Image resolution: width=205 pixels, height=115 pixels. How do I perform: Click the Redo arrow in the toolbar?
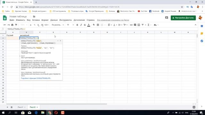click(9, 25)
